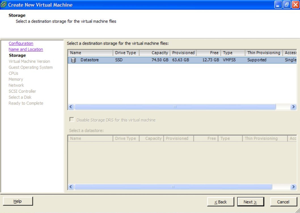
Task: Sort upper table by Capacity header
Action: (155, 53)
